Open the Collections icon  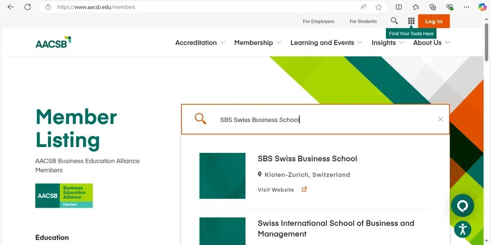pyautogui.click(x=433, y=7)
